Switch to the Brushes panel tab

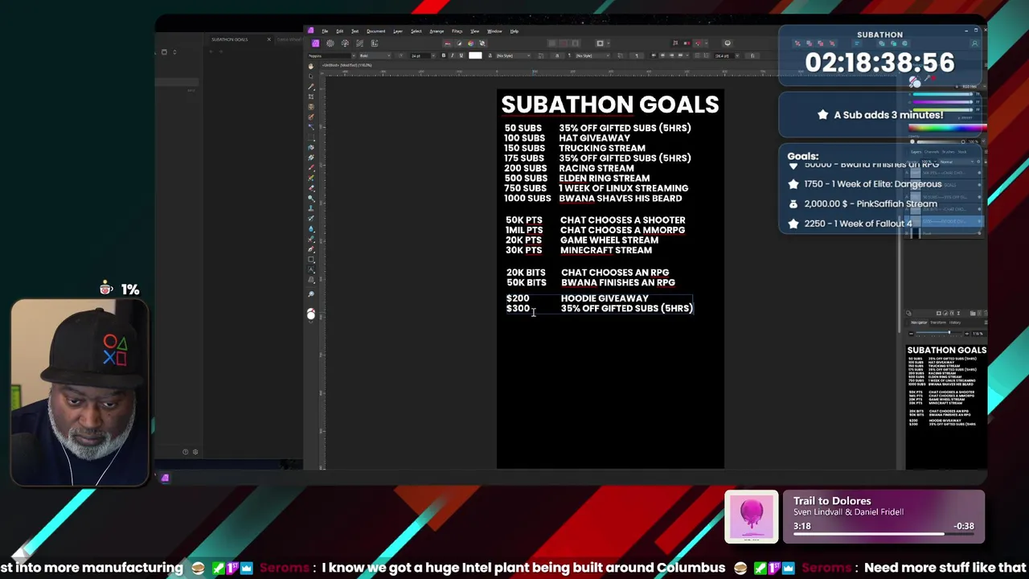pyautogui.click(x=949, y=152)
